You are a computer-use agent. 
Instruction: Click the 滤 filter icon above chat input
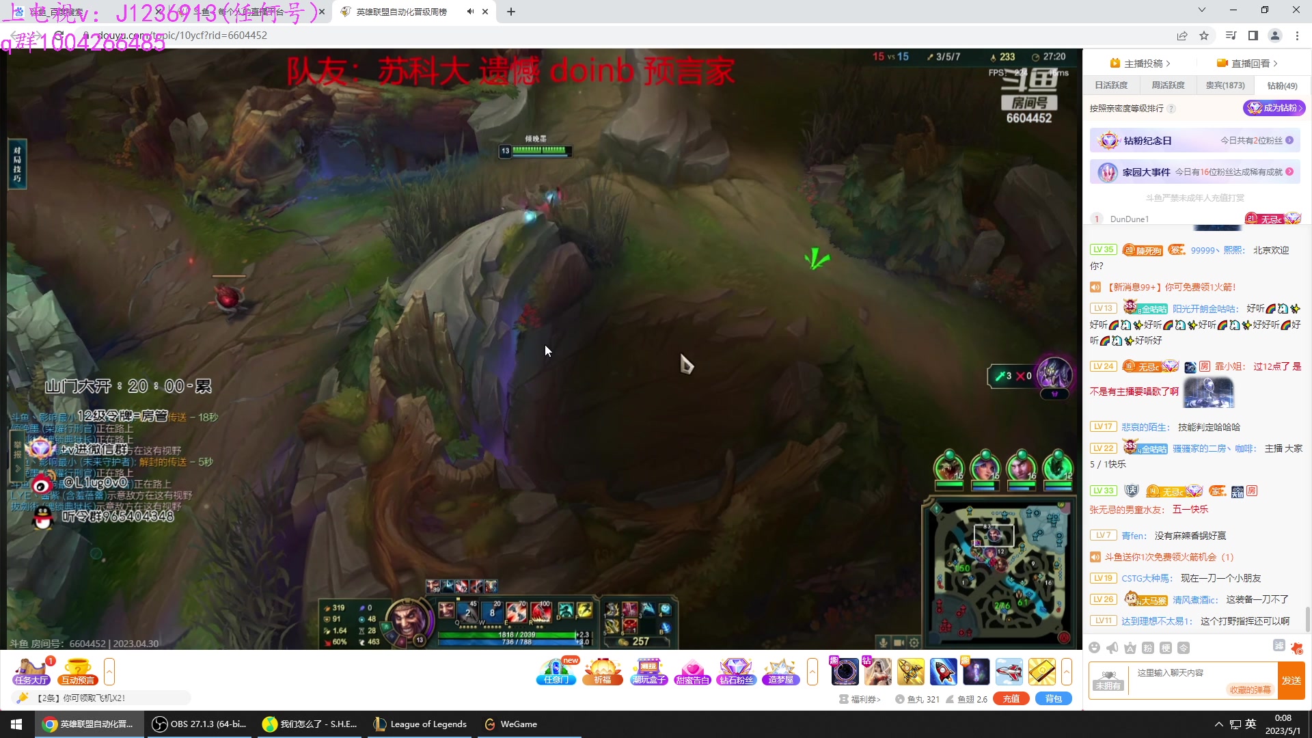1279,646
